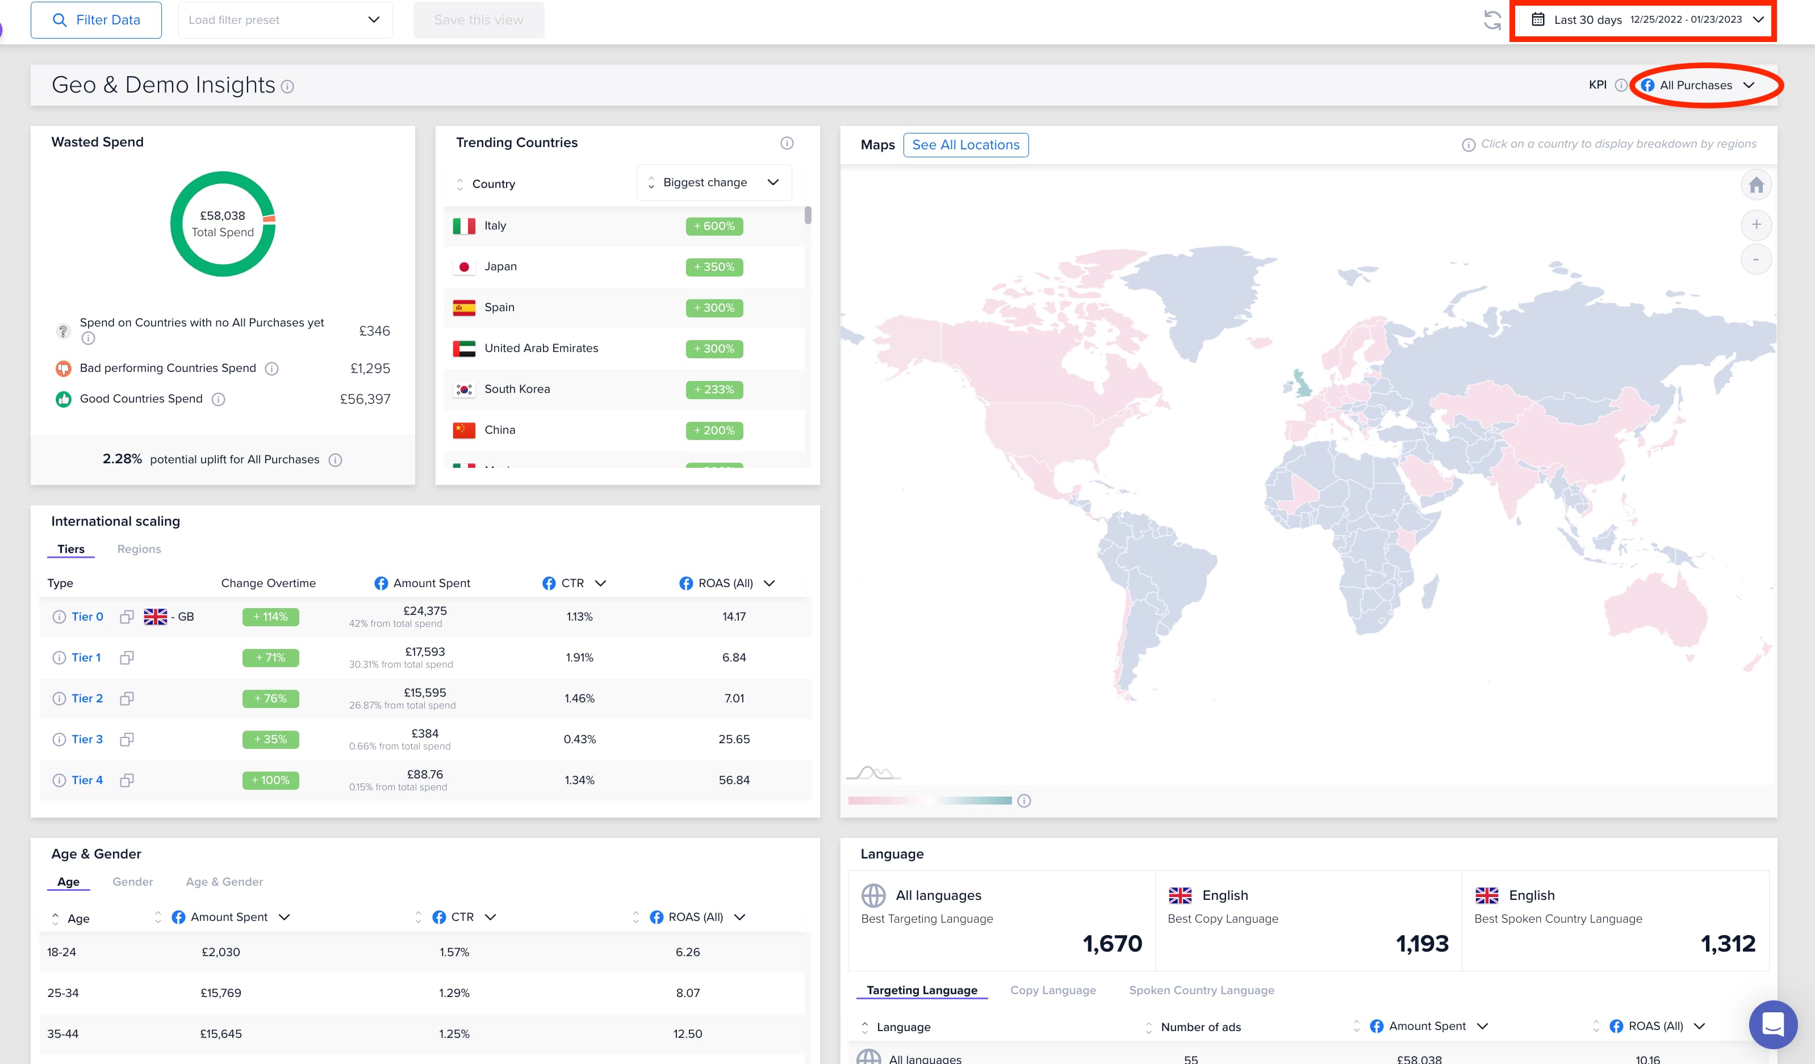Zoom out the map with minus button
Image resolution: width=1815 pixels, height=1064 pixels.
pos(1756,259)
